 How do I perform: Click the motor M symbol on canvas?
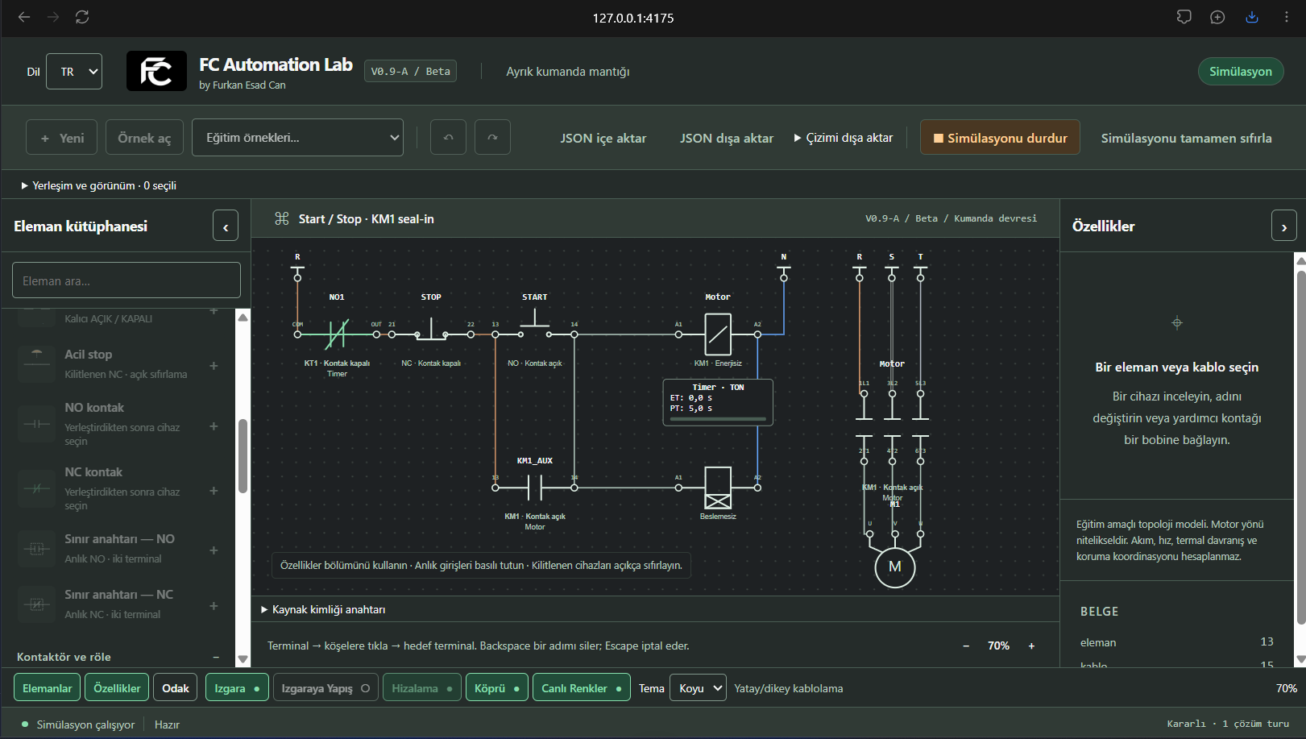pos(895,567)
